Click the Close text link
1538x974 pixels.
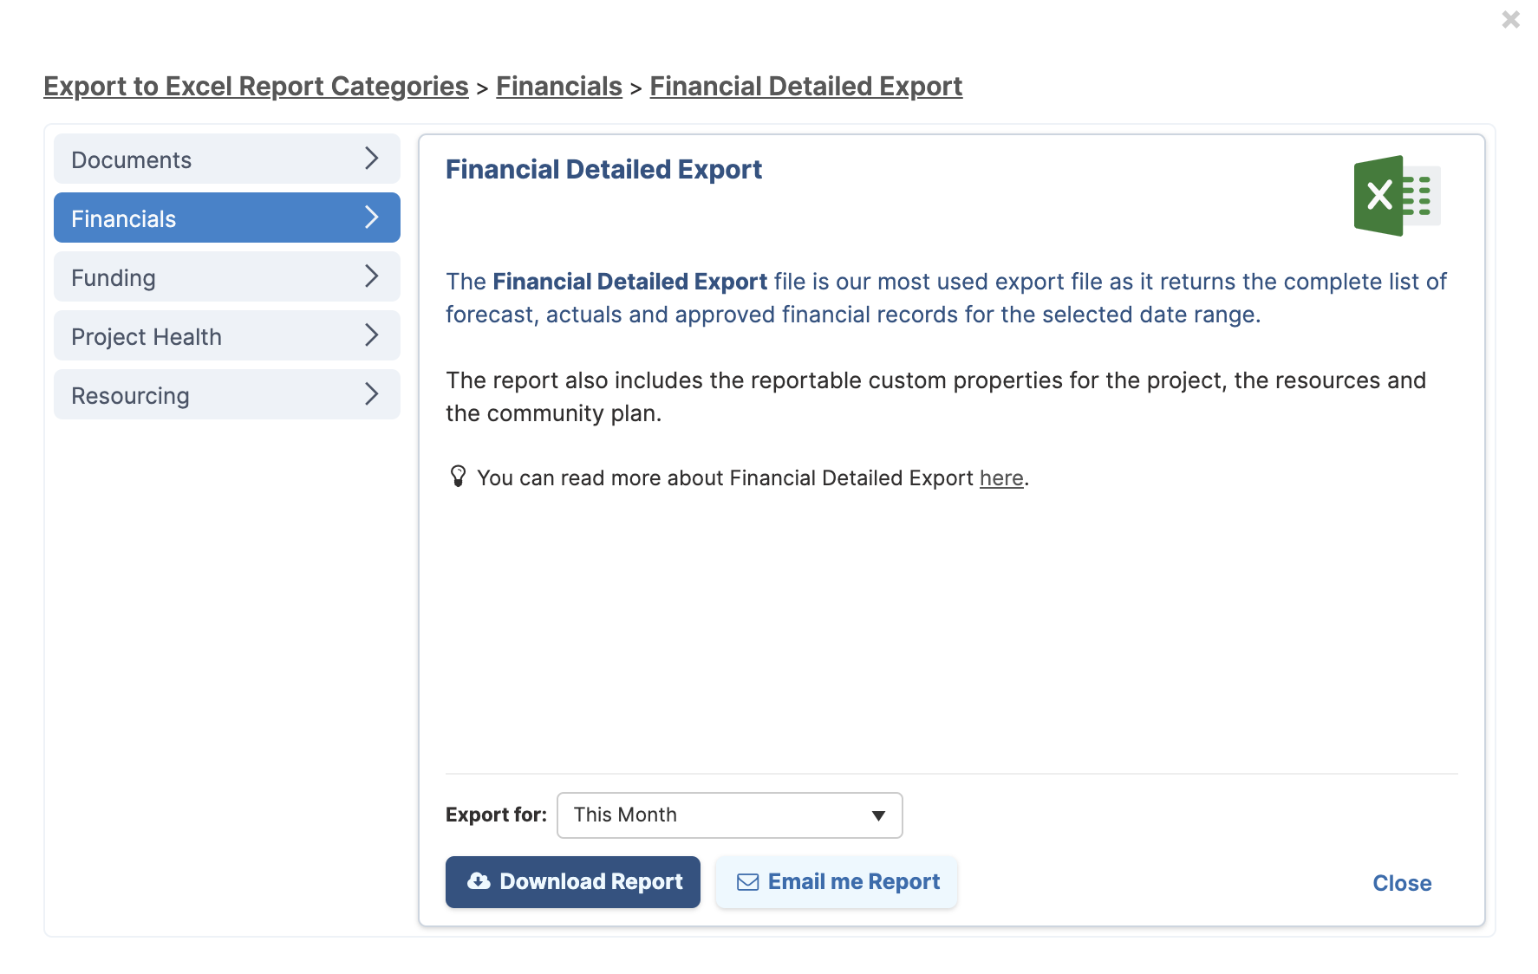(x=1402, y=883)
